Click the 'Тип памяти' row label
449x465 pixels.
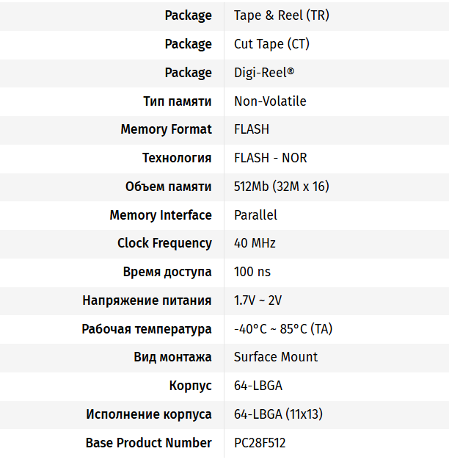pos(178,101)
